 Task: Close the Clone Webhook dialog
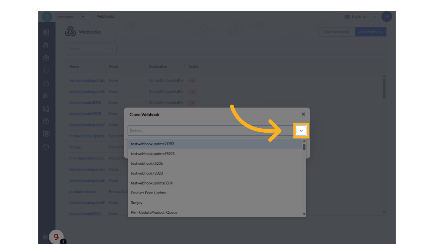[x=303, y=114]
